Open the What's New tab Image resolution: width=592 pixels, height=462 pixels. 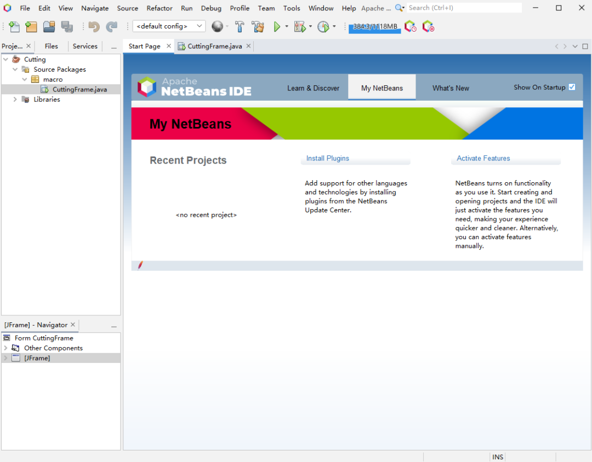(451, 88)
